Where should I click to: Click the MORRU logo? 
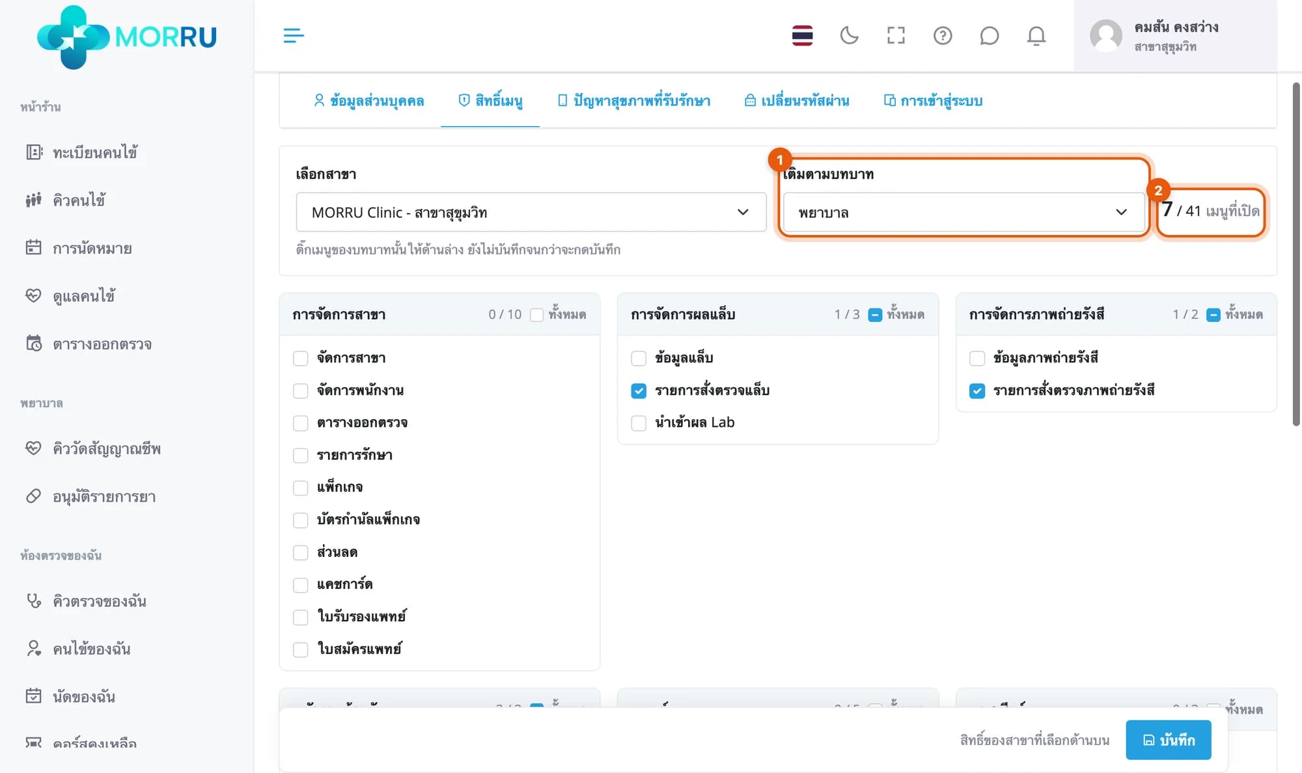tap(127, 36)
